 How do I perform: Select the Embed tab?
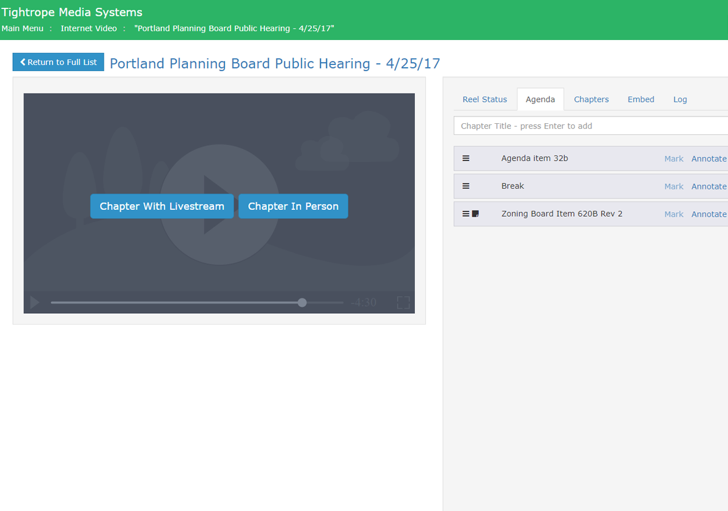pos(641,99)
